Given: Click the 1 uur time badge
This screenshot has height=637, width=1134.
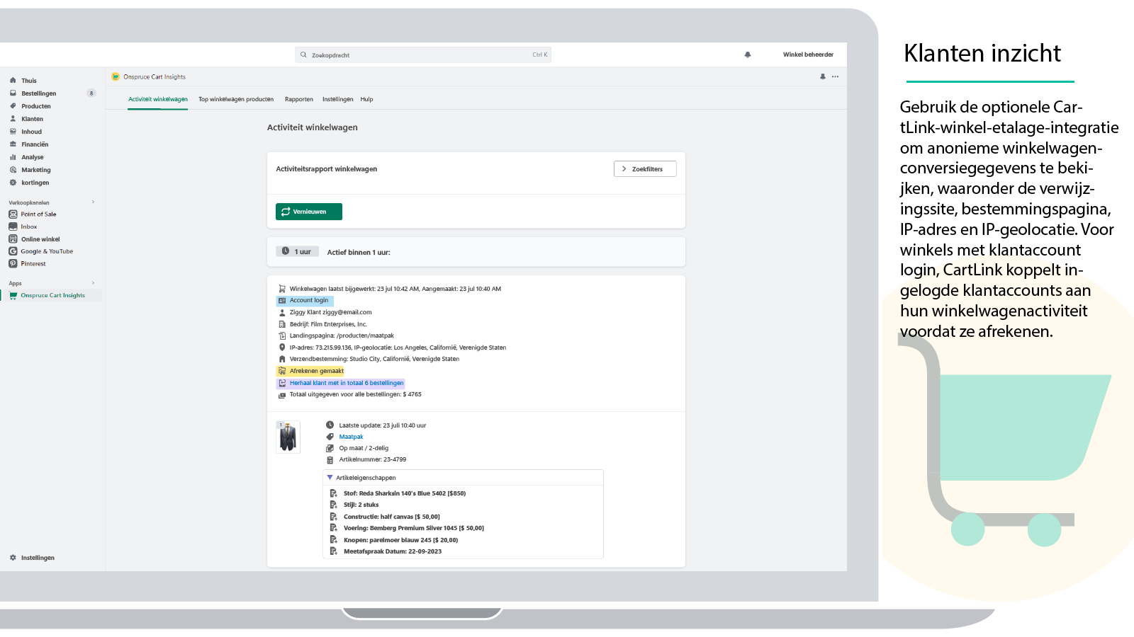Looking at the screenshot, I should pos(297,251).
